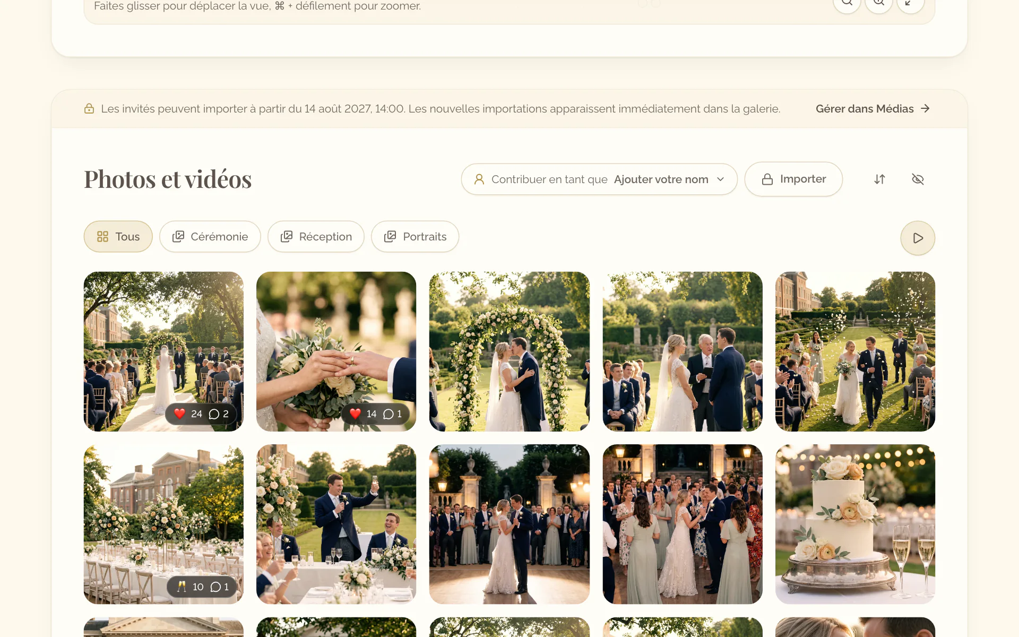Click the arrow next to Gérer dans Médias
The height and width of the screenshot is (637, 1019).
(925, 108)
